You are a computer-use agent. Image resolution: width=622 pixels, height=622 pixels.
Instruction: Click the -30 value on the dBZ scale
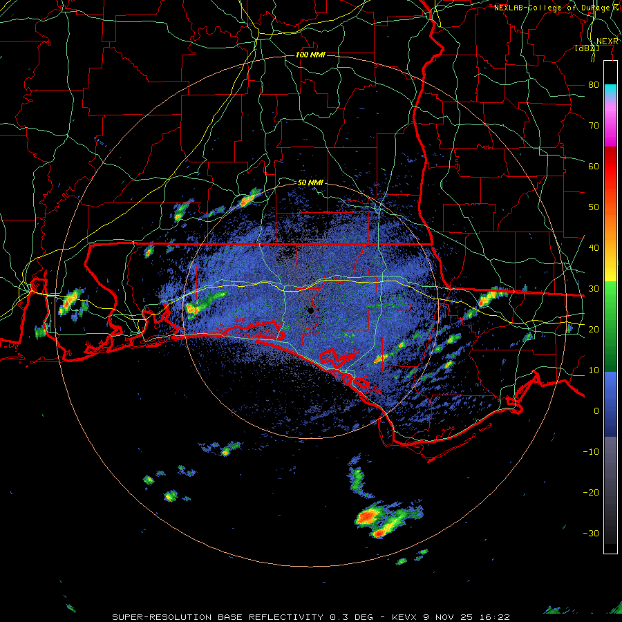coord(591,534)
